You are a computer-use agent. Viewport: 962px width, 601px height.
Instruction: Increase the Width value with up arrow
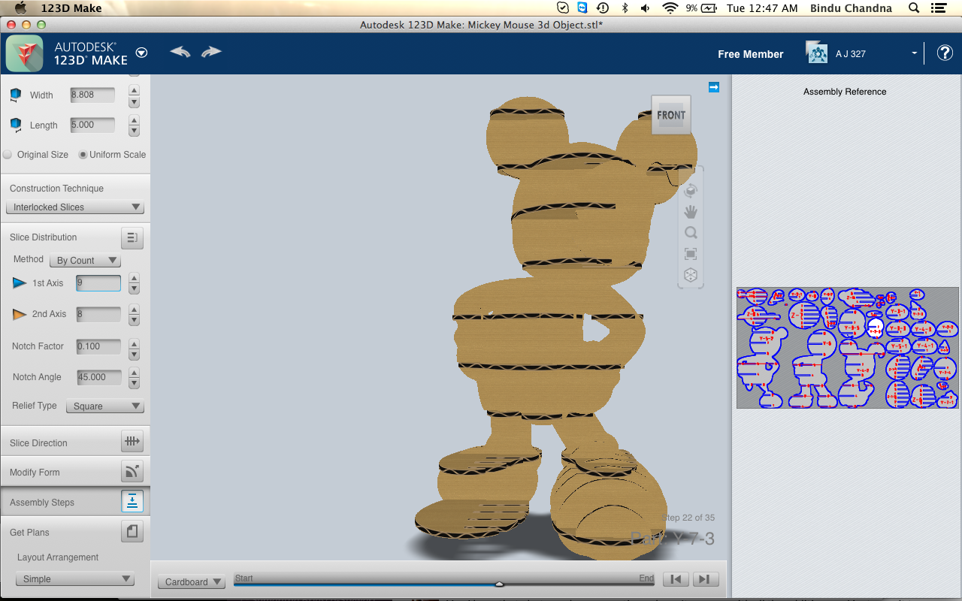(134, 90)
